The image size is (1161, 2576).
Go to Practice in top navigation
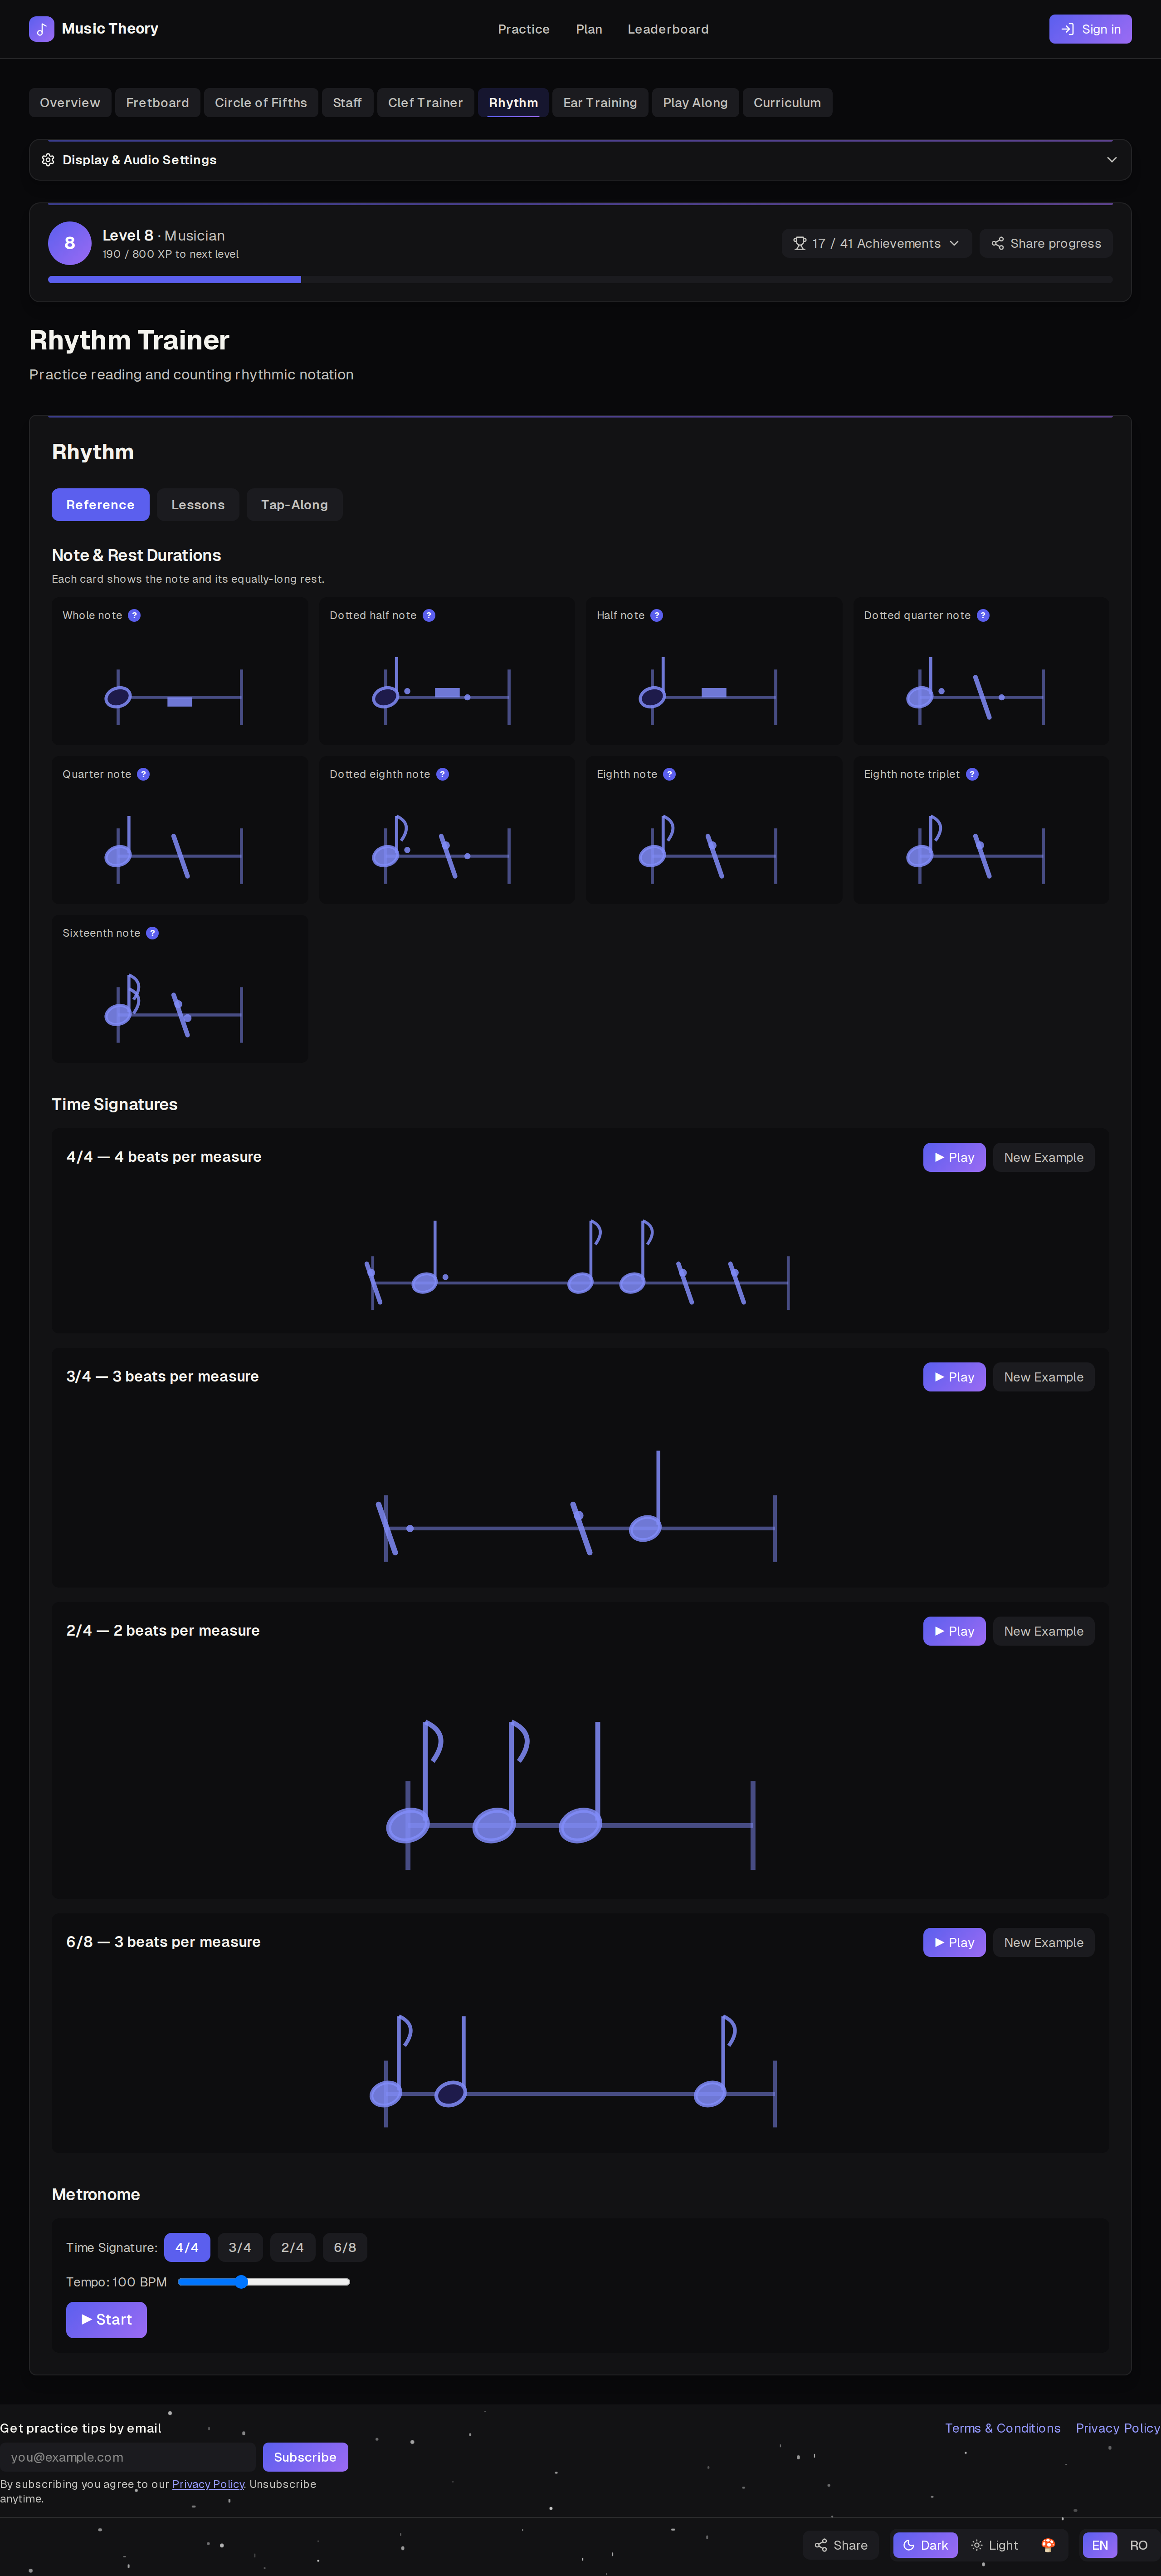click(x=523, y=29)
